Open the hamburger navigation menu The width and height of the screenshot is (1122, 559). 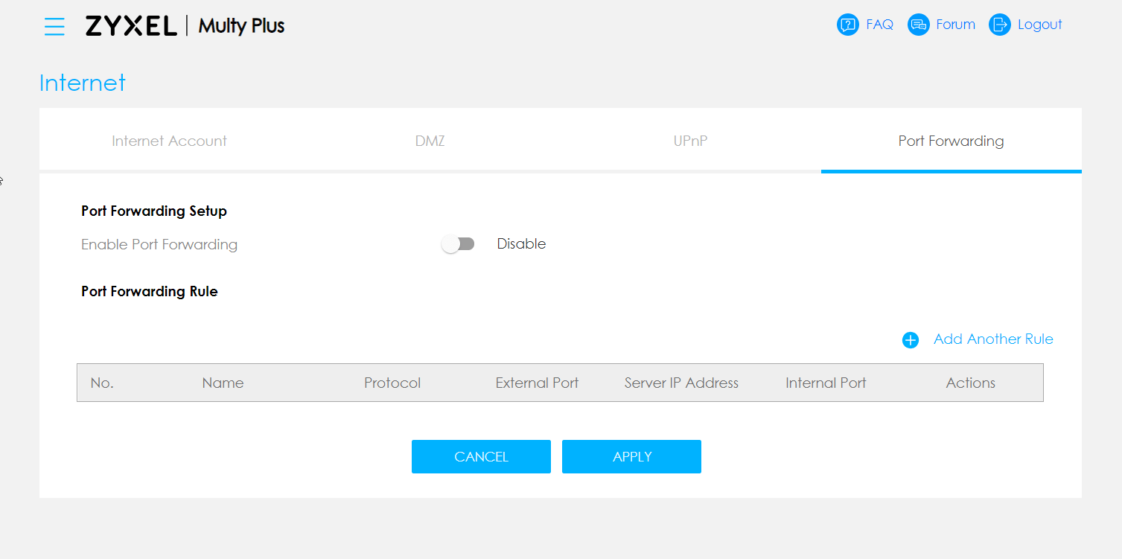54,27
